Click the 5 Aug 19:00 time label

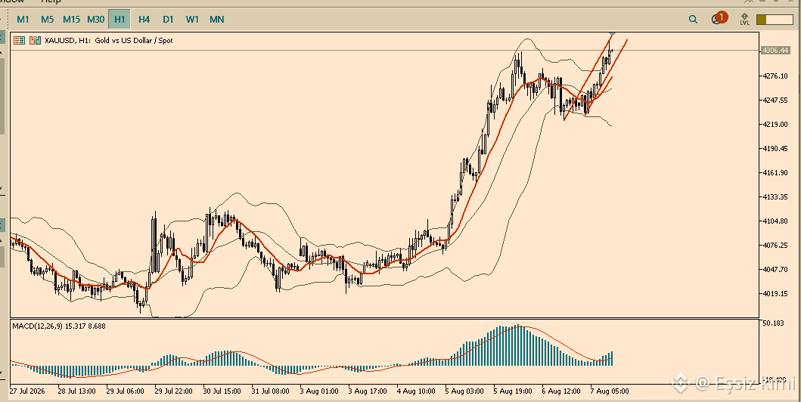512,391
